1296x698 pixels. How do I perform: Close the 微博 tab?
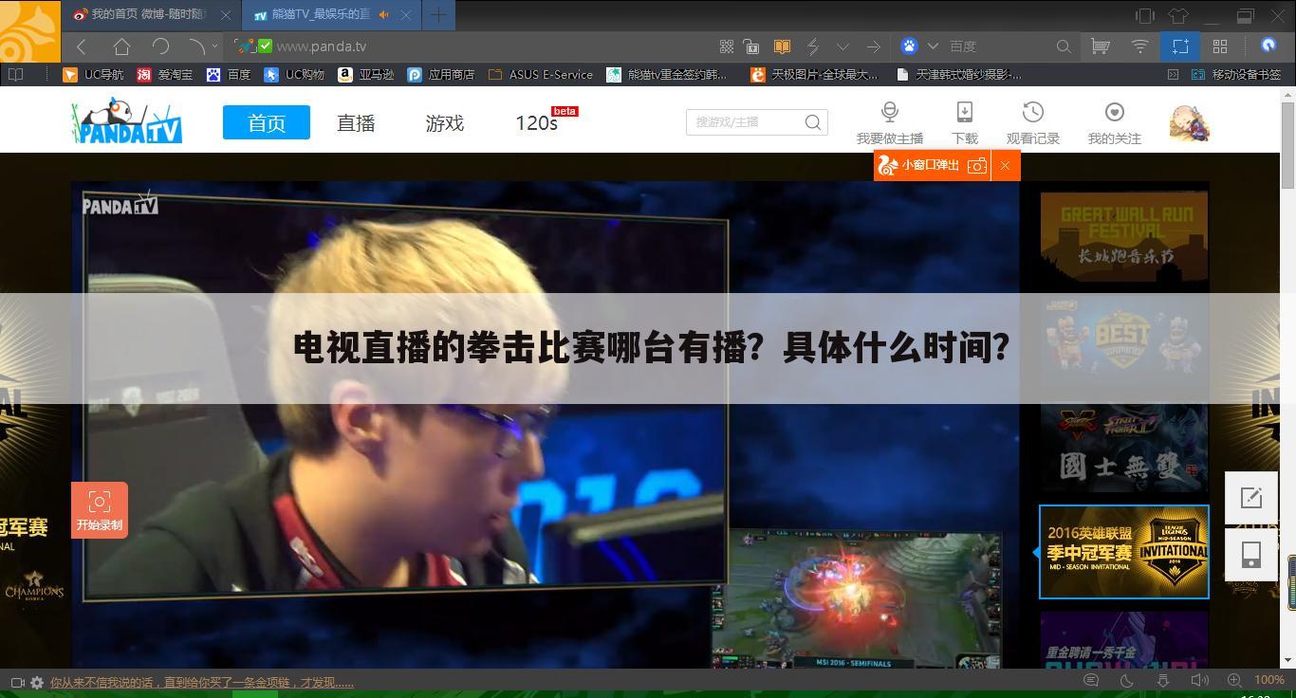coord(226,15)
